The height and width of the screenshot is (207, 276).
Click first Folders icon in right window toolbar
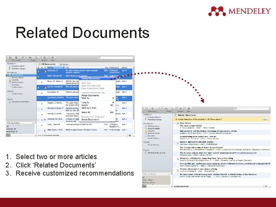(166, 108)
